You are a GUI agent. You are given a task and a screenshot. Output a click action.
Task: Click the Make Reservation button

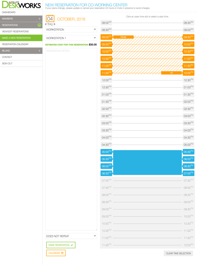coord(61,245)
